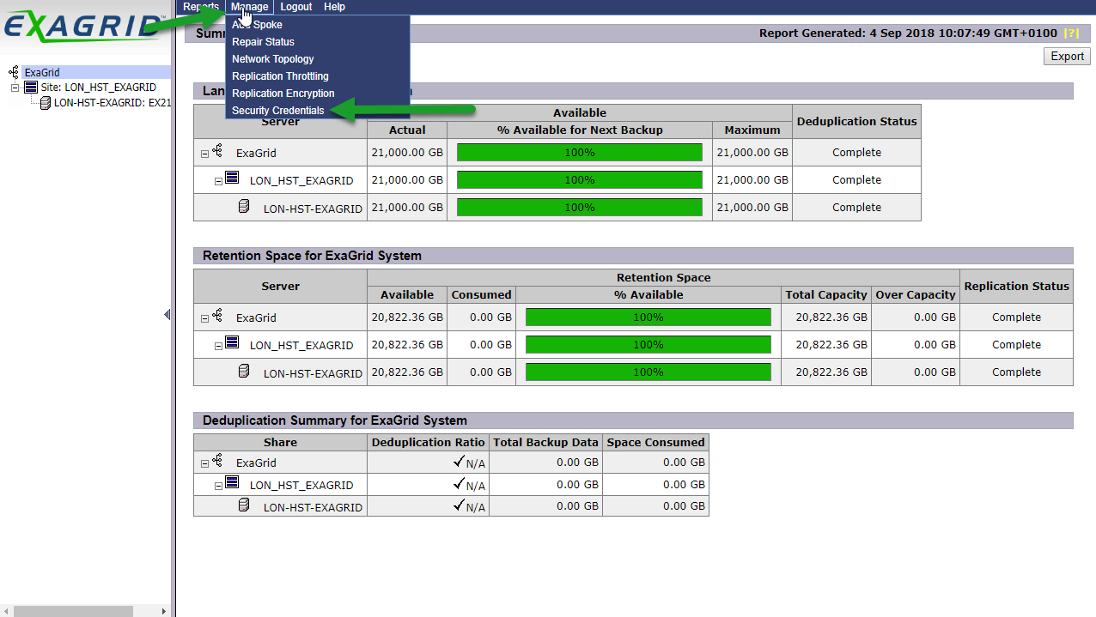Click left pane horizontal scrollbar thumb
The height and width of the screenshot is (617, 1096).
pos(73,611)
